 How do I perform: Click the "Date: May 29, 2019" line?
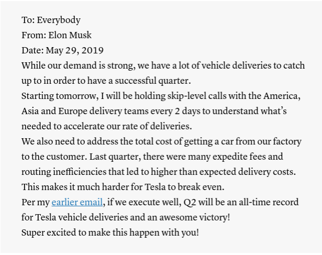tap(62, 51)
